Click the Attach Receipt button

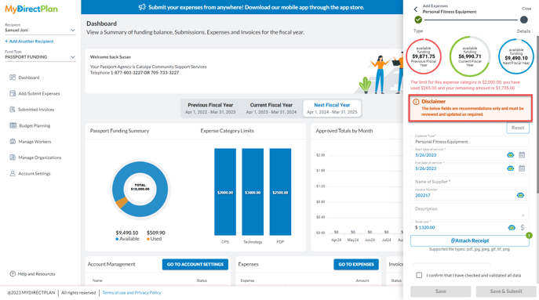469,240
